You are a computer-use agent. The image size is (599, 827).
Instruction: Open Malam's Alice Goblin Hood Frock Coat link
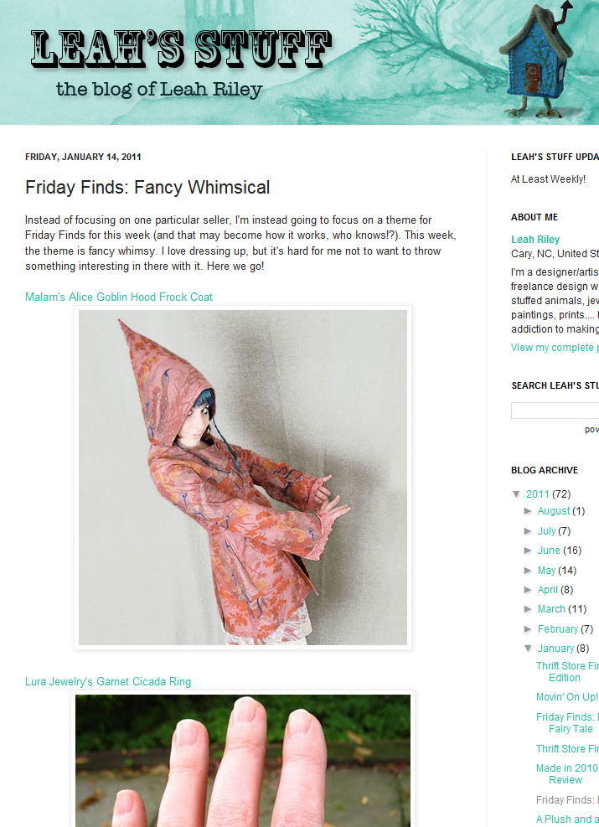click(x=119, y=297)
